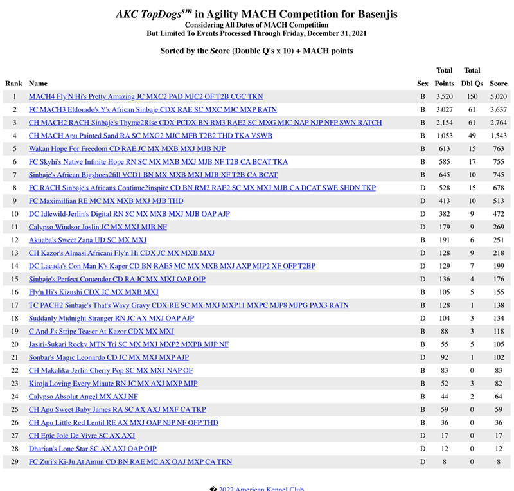Click CH Kazor's Almasi Africani Fly'n Hi
The height and width of the screenshot is (491, 514).
click(x=121, y=253)
